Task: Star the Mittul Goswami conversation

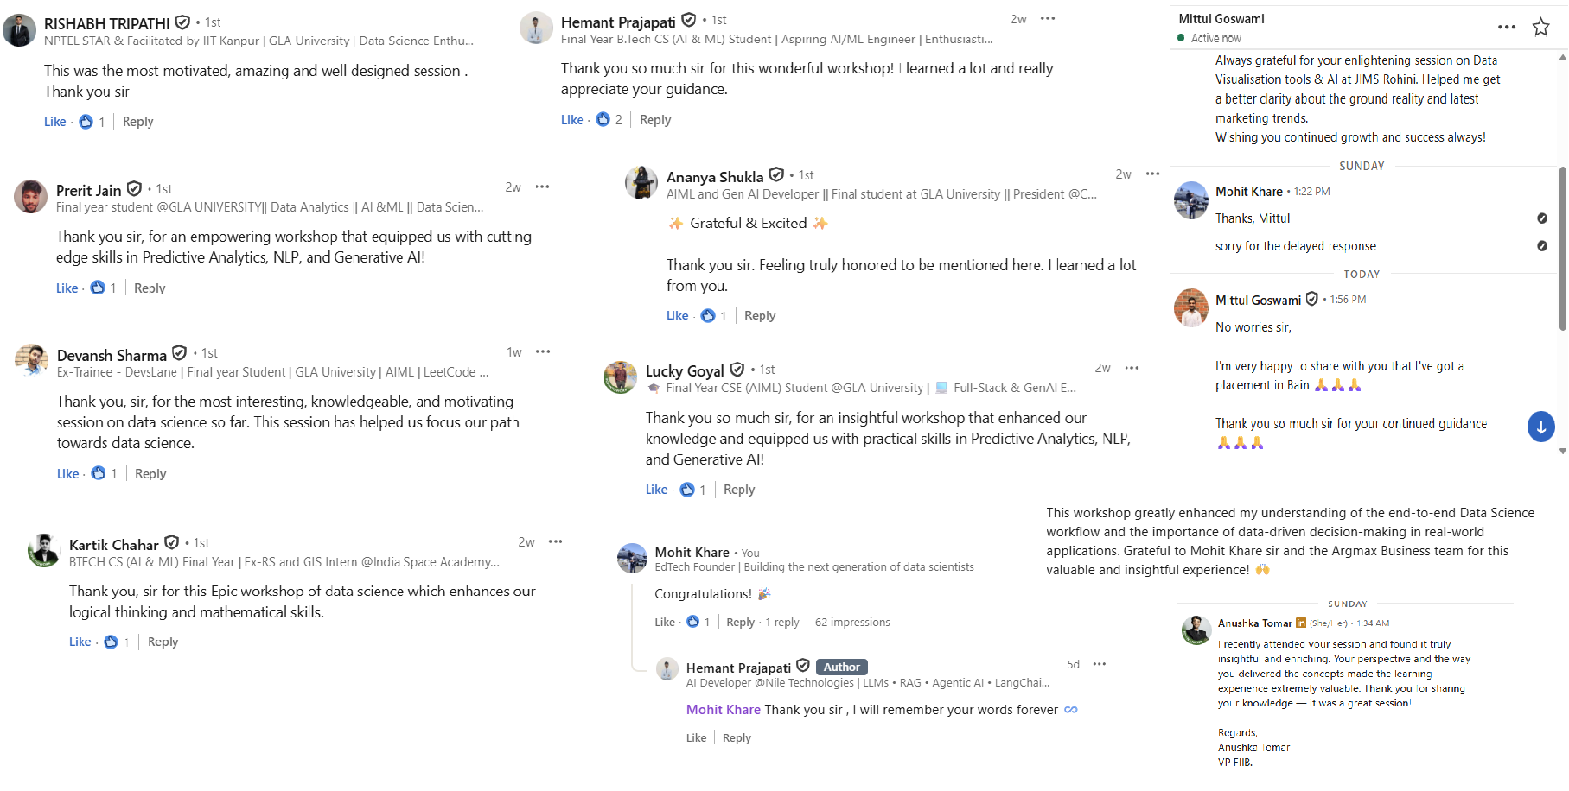Action: coord(1540,27)
